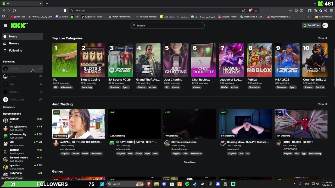This screenshot has height=188, width=335.
Task: Open the Gambling tag under Slots & Casino
Action: click(87, 87)
